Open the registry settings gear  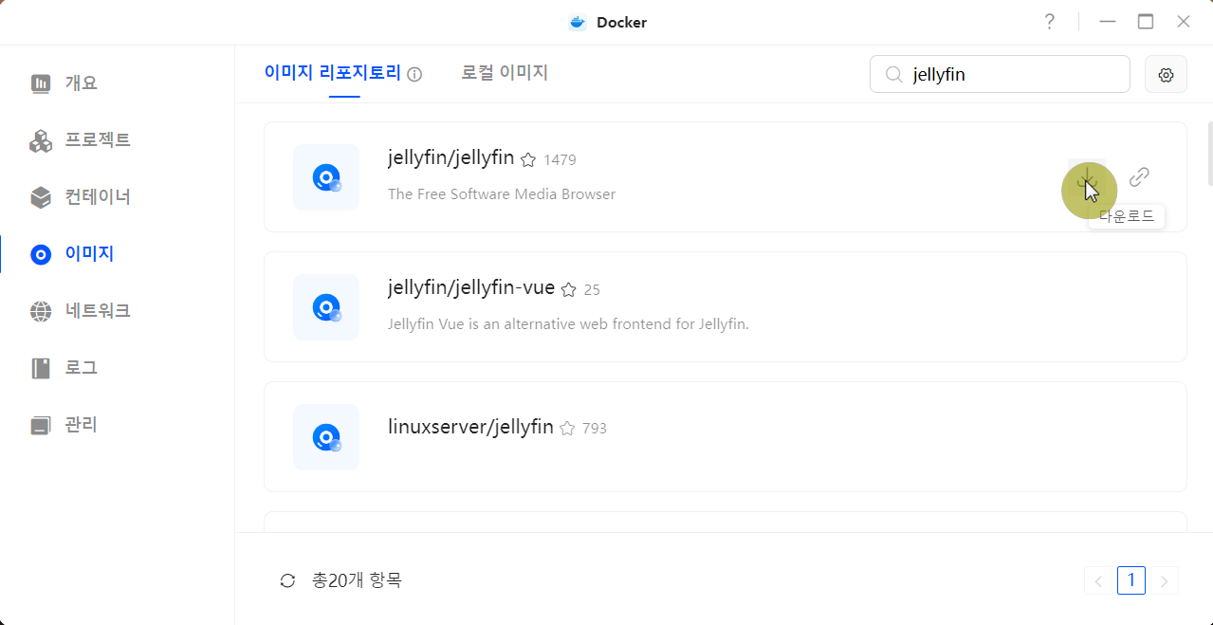1166,74
